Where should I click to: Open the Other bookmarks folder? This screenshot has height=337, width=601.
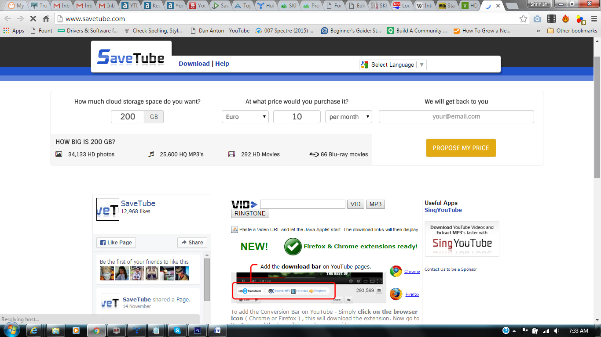click(572, 31)
